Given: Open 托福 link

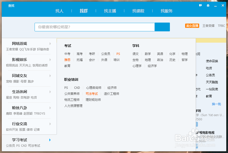Looking at the screenshot, I should 79,60.
